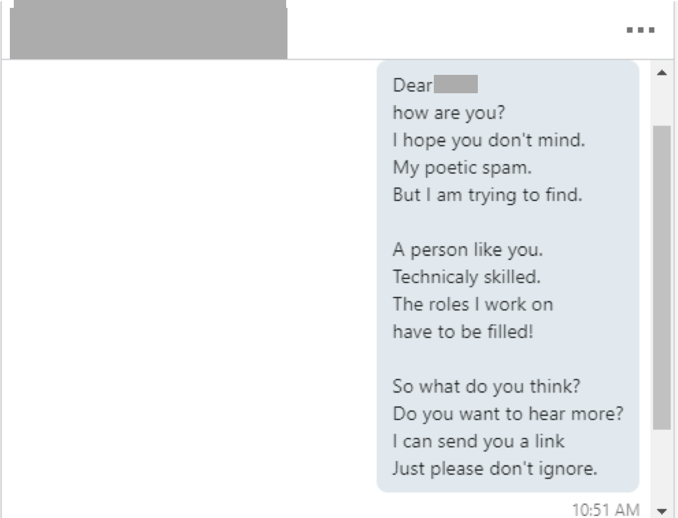
Task: Click the "Technicaly skilled." text
Action: point(467,277)
